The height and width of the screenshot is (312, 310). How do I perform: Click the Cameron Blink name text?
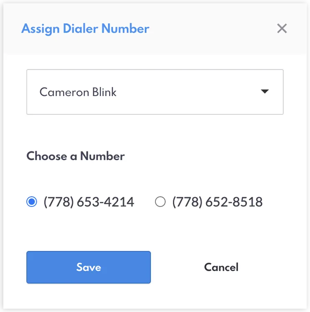(78, 92)
